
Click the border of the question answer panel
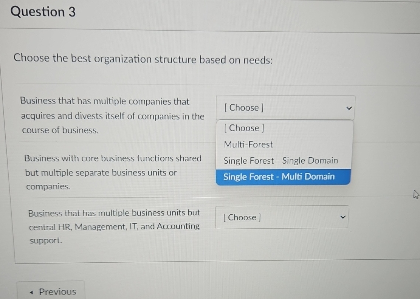[14, 170]
